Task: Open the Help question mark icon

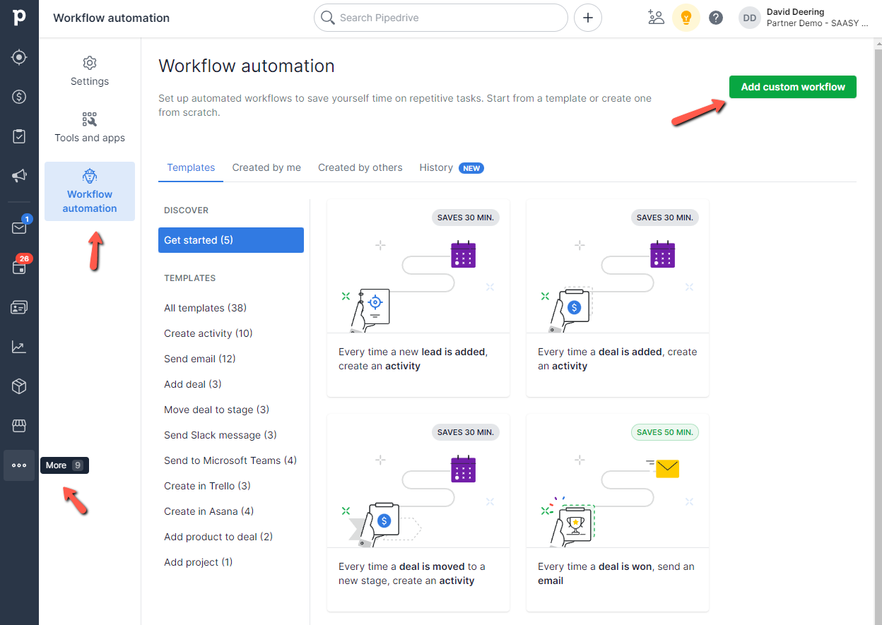Action: [x=716, y=18]
